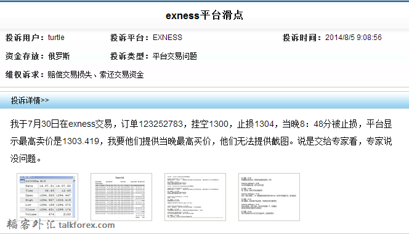The width and height of the screenshot is (409, 234).
Task: Click the value 俄罗斯 for fund storage
Action: [59, 56]
